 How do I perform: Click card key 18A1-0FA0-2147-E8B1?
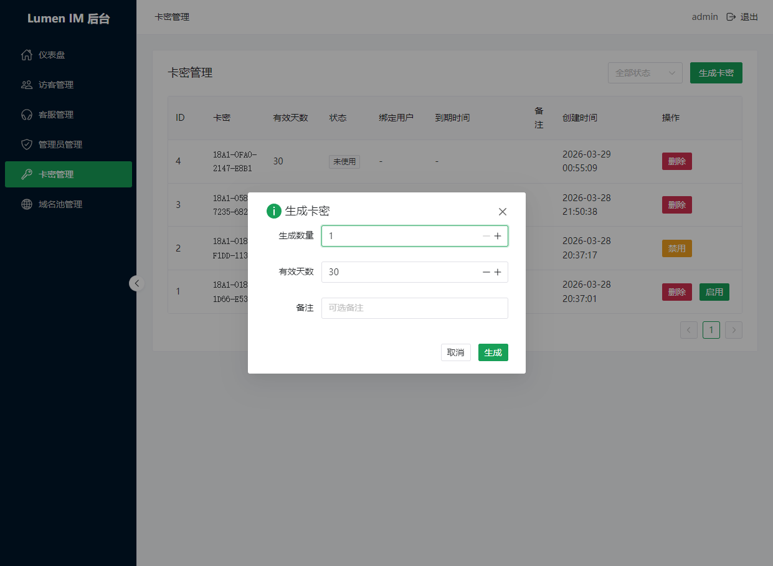coord(235,161)
